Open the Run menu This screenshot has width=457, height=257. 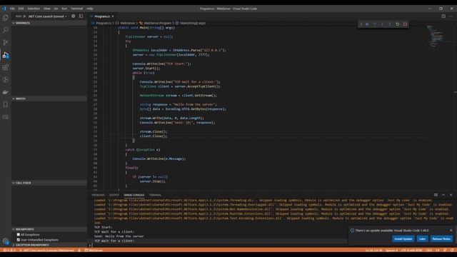(64, 9)
